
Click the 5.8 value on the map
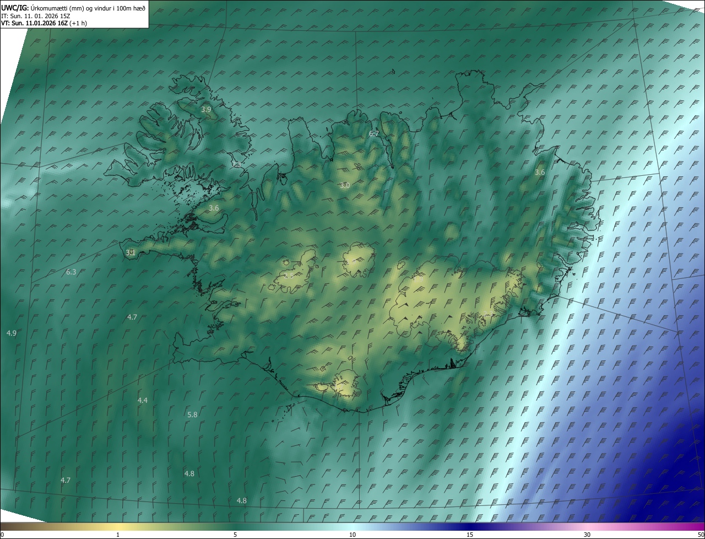[192, 414]
